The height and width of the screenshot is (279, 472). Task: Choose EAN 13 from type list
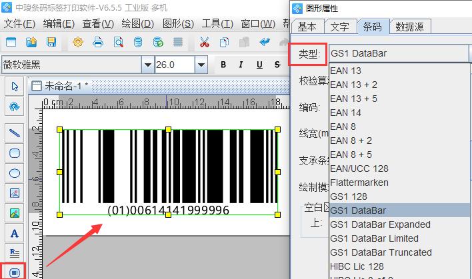coord(399,71)
